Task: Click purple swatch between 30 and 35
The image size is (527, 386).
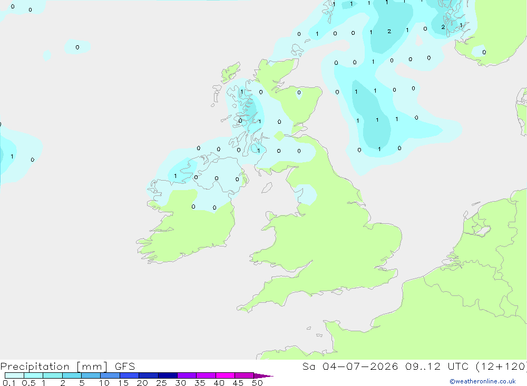Action: tap(187, 375)
